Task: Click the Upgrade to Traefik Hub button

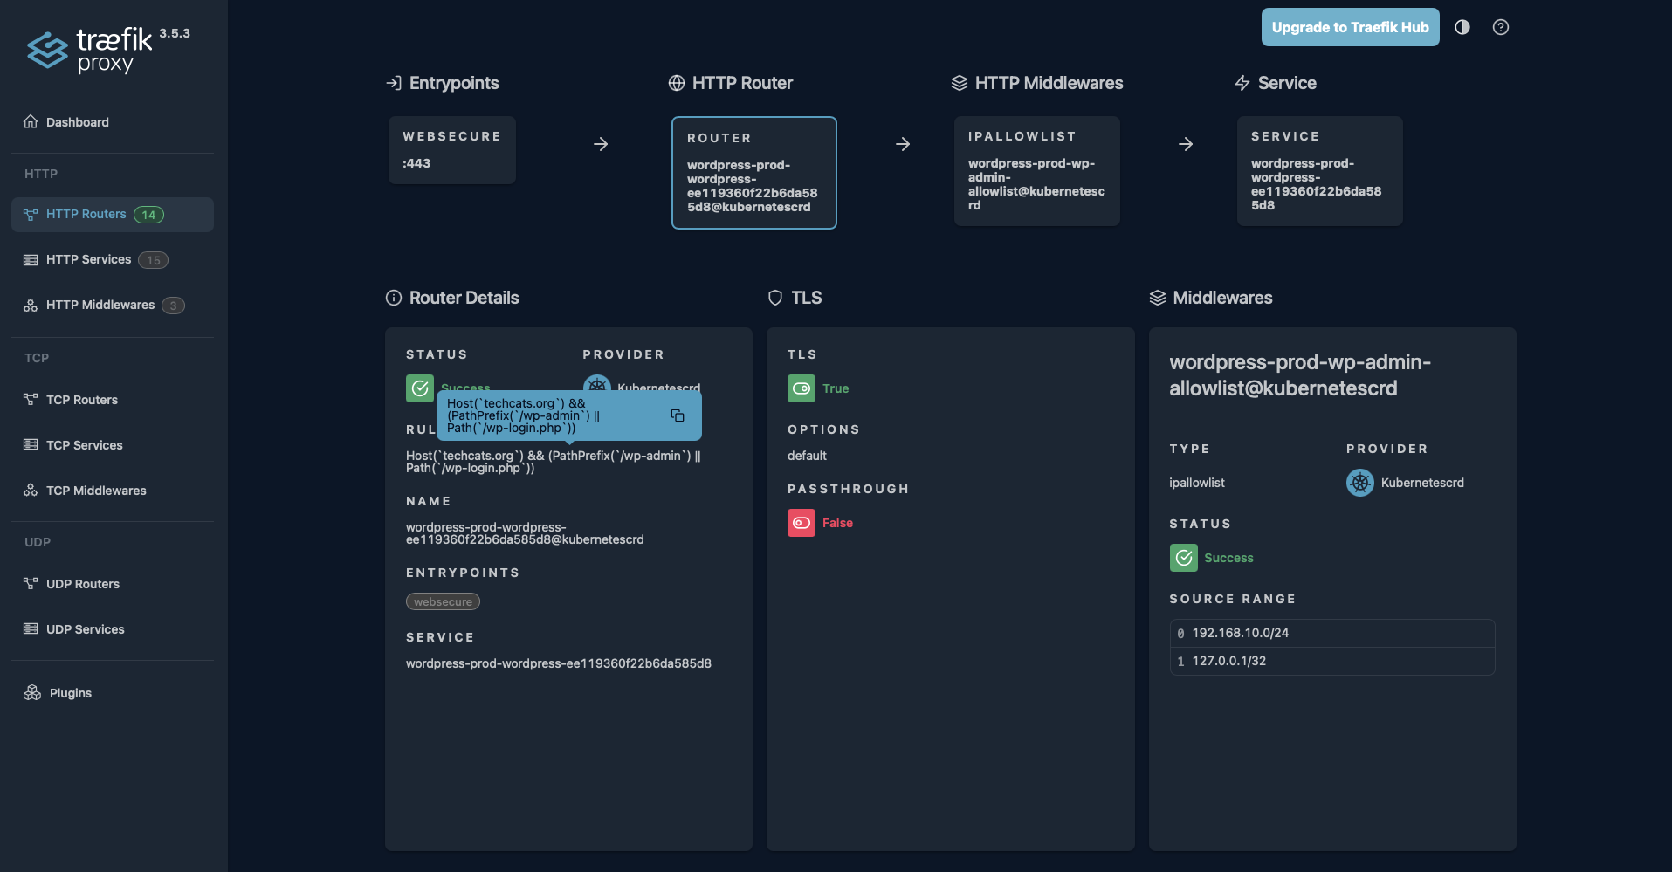Action: coord(1350,27)
